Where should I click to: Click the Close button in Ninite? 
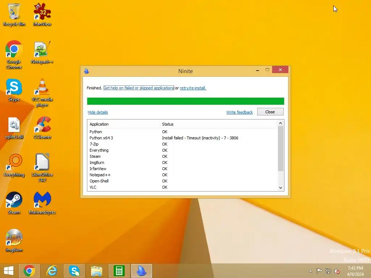270,112
